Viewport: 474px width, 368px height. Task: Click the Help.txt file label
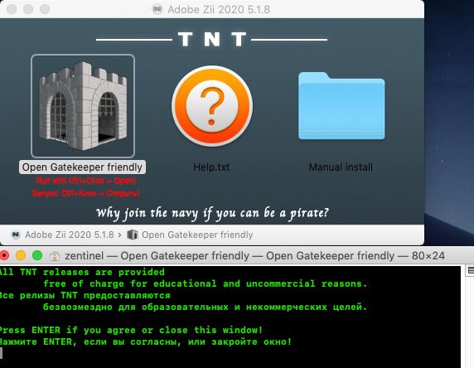(x=211, y=167)
